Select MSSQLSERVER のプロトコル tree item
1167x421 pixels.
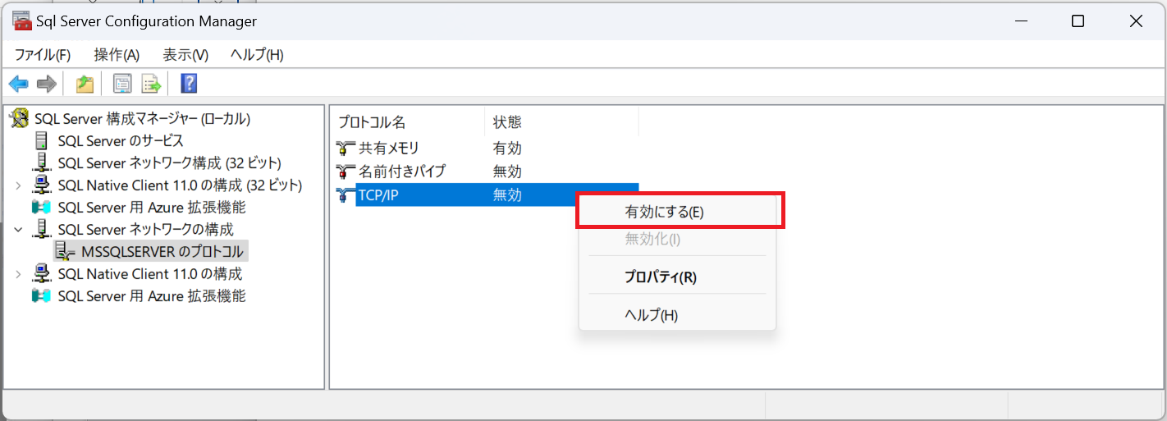(162, 252)
